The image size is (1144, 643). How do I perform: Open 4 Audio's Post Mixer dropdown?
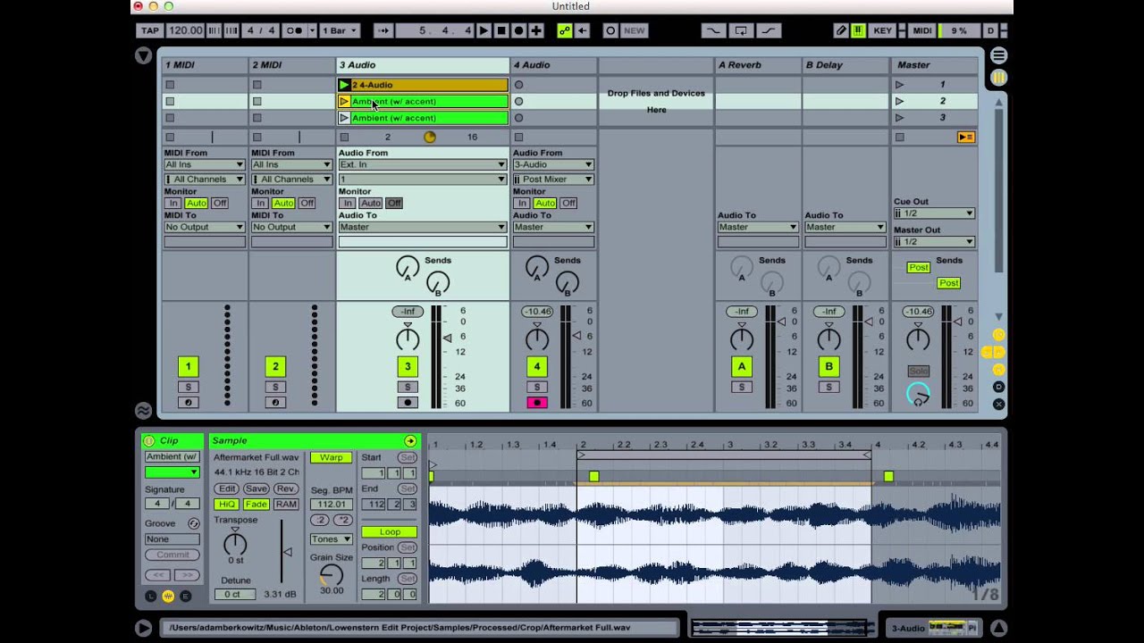pos(552,179)
